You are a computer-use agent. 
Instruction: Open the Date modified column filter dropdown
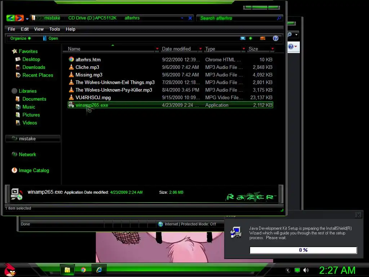(x=200, y=49)
